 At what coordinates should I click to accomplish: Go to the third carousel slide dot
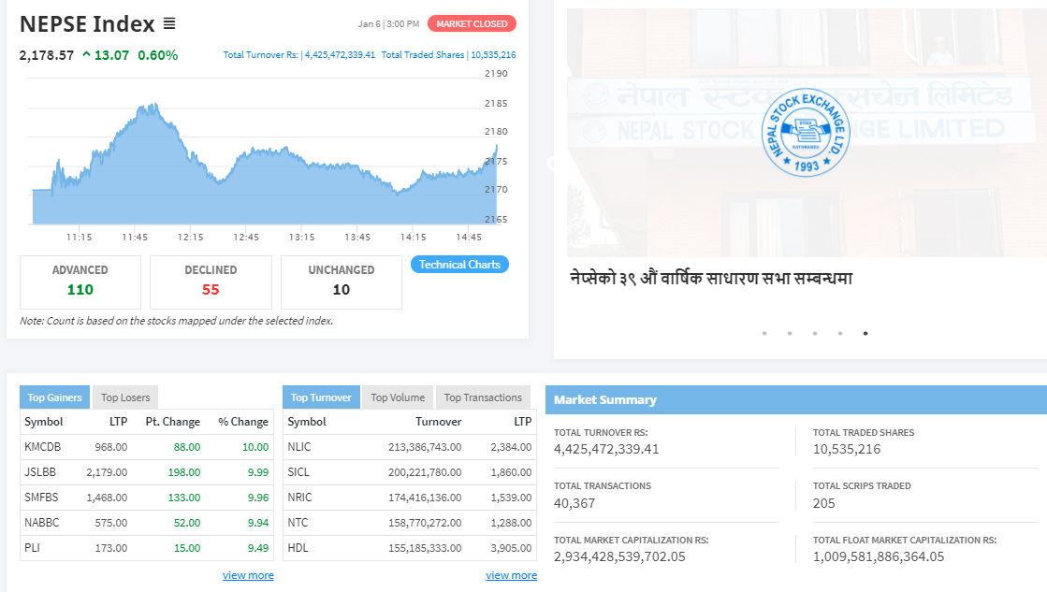pyautogui.click(x=815, y=333)
